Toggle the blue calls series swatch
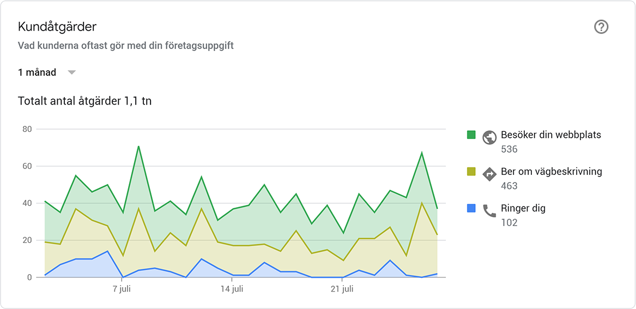This screenshot has height=309, width=636. [471, 208]
